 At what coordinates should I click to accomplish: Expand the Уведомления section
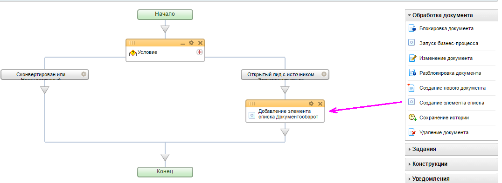tap(452, 178)
